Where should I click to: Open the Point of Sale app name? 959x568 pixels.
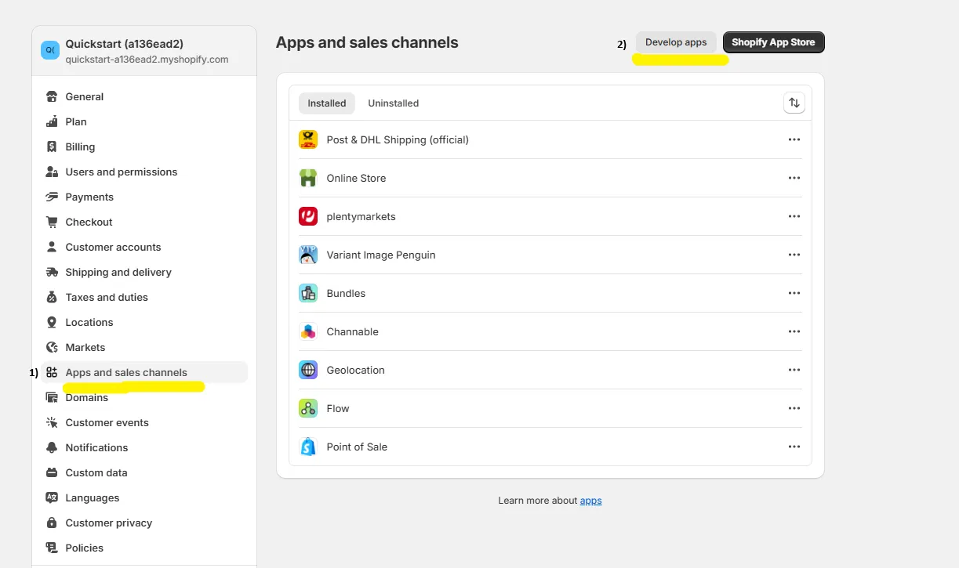pyautogui.click(x=357, y=447)
